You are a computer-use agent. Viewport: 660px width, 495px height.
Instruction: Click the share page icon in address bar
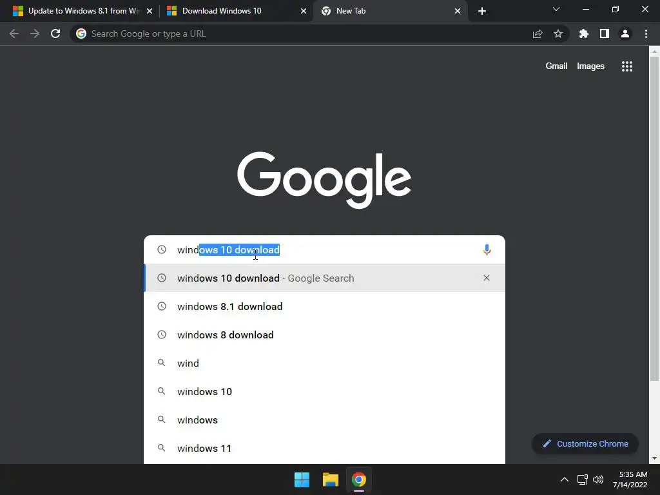[x=538, y=34]
